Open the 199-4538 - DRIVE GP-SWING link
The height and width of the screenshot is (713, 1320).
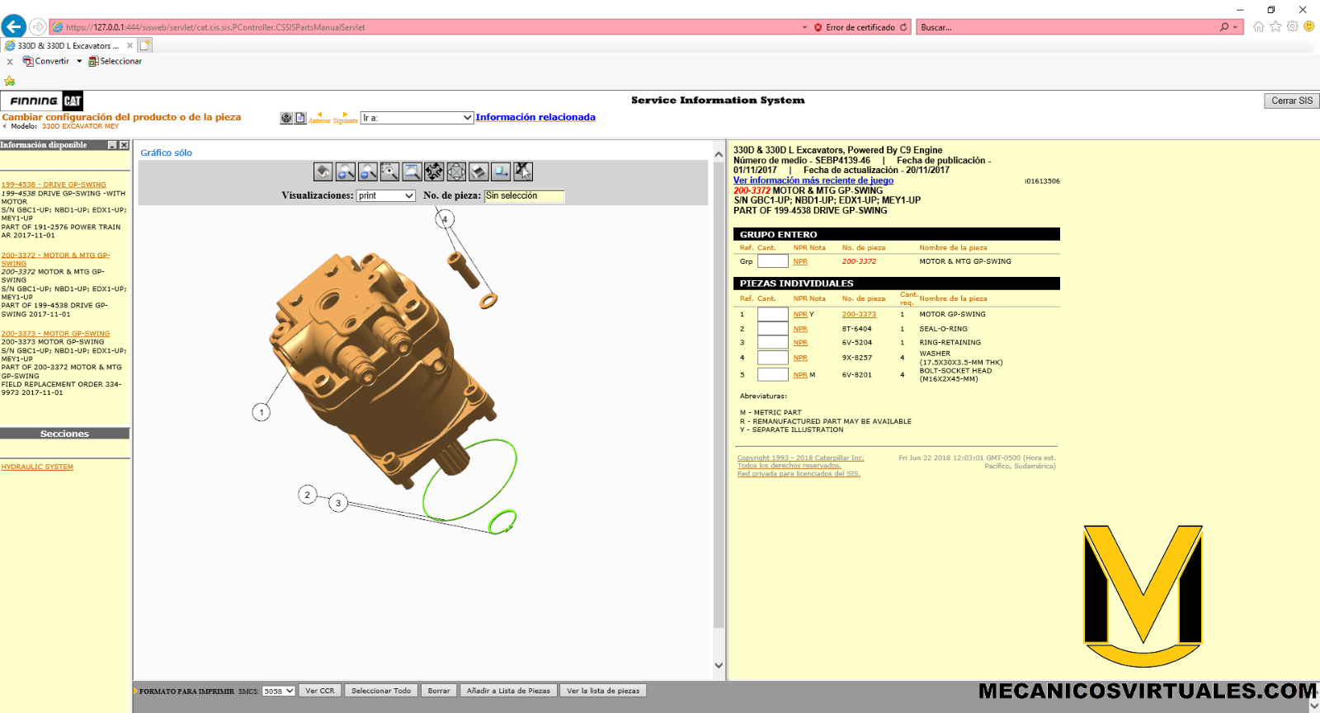point(54,185)
